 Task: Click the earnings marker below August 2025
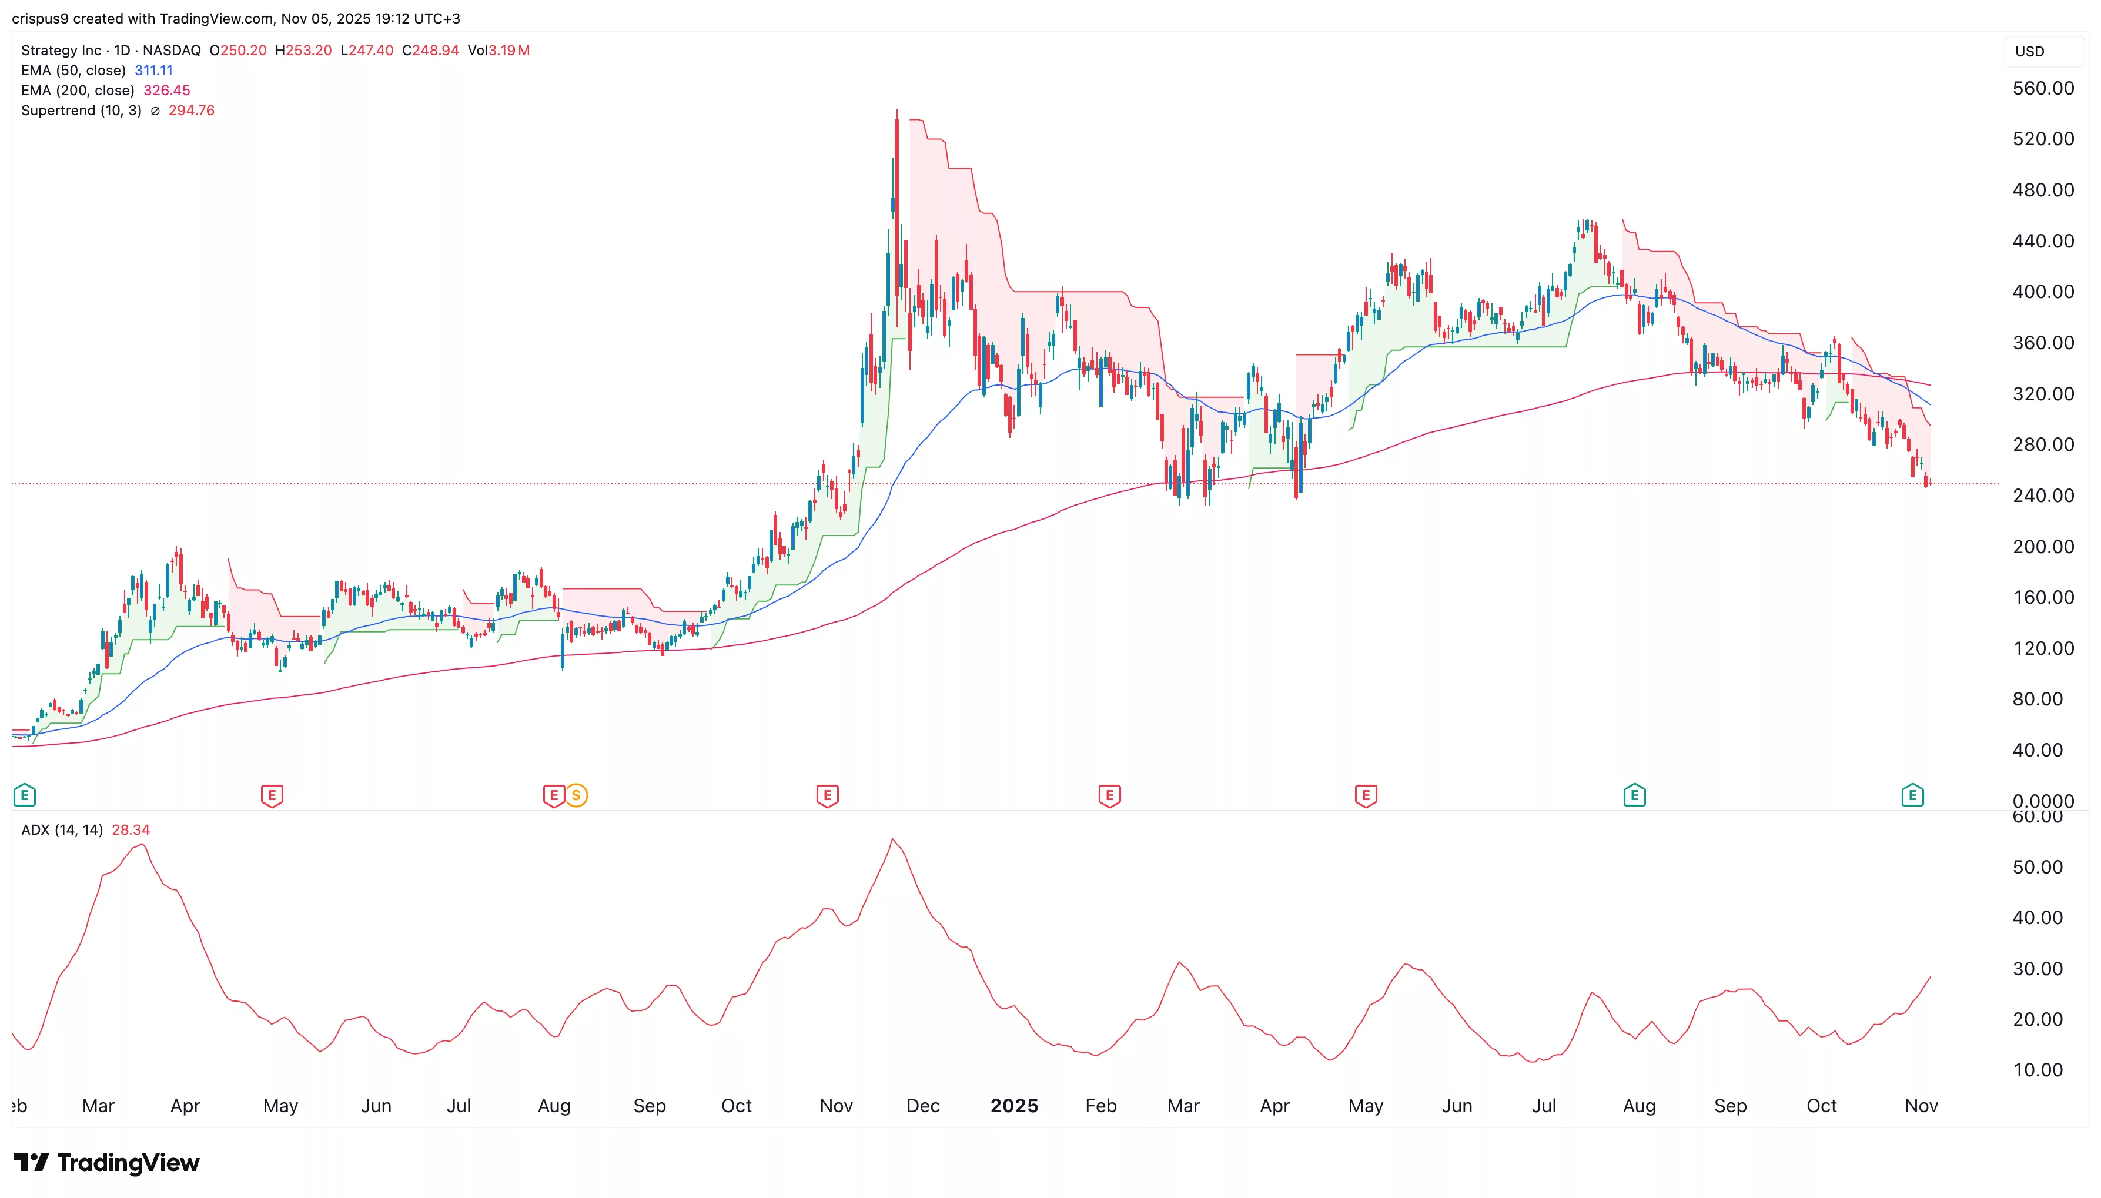click(1635, 796)
